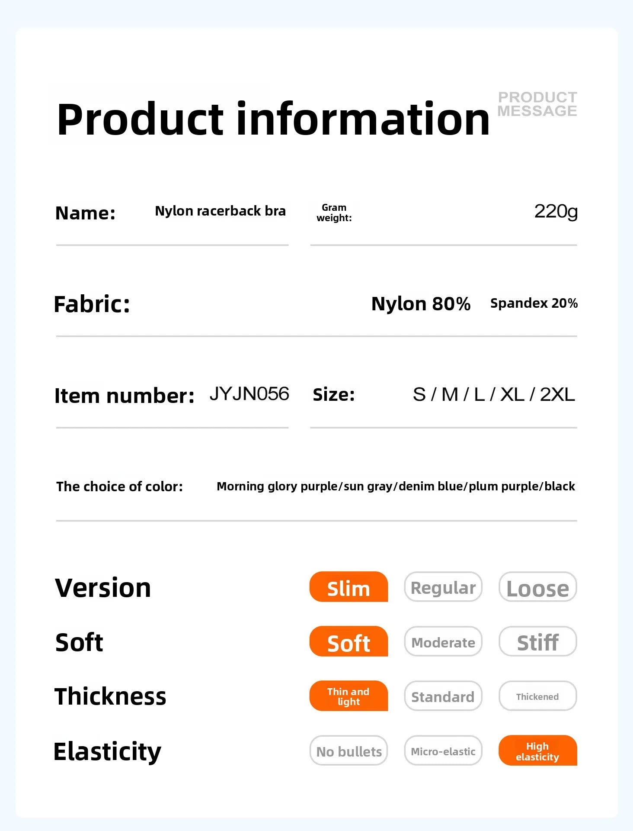Click the No bullets elasticity pill
The height and width of the screenshot is (831, 633).
pos(348,750)
